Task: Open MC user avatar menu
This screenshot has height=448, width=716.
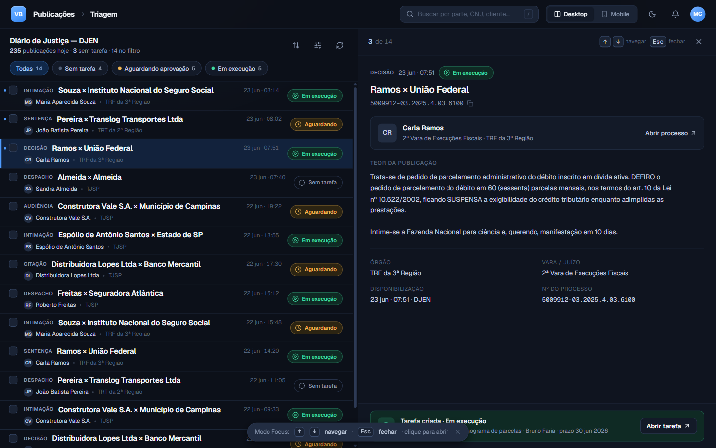Action: pyautogui.click(x=698, y=14)
